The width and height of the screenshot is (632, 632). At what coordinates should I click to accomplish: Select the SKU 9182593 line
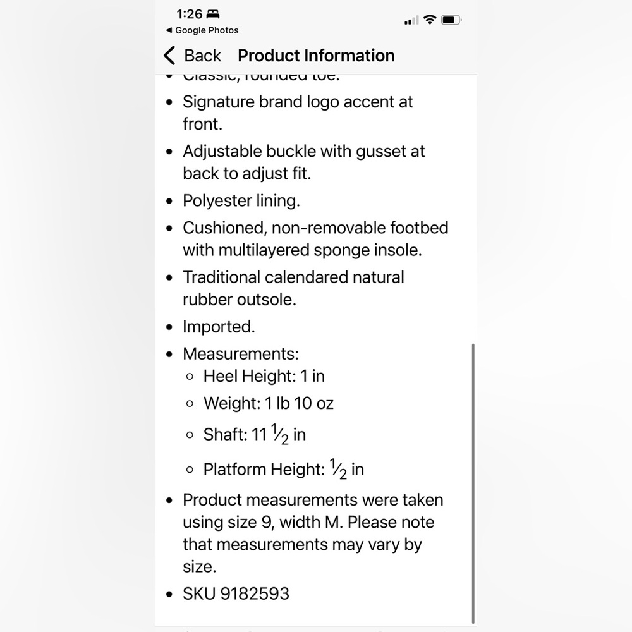[x=236, y=593]
